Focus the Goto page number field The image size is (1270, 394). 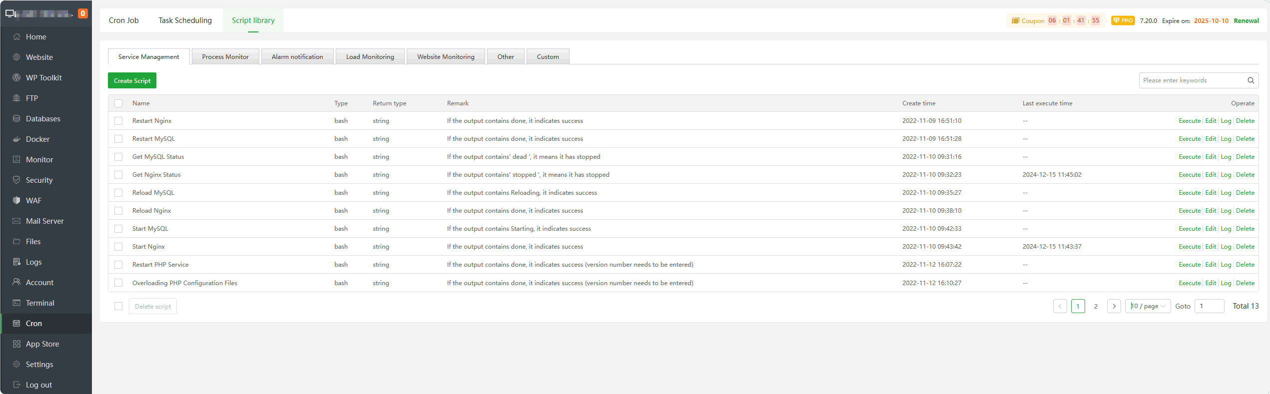coord(1209,306)
